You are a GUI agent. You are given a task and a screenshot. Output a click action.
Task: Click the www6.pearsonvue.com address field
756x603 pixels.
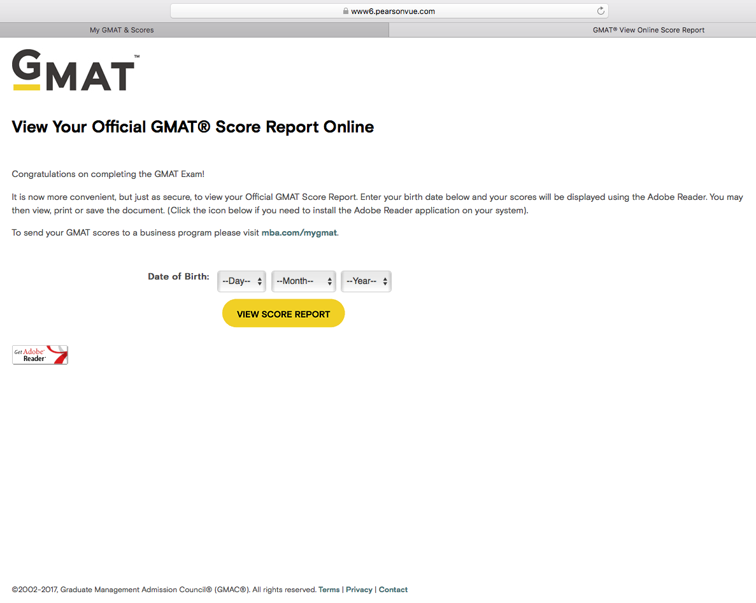pos(389,11)
